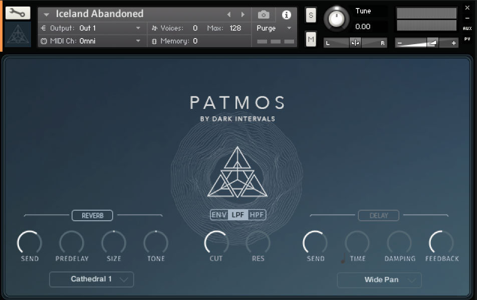The image size is (477, 300).
Task: Click the reverb SEND knob
Action: (30, 242)
